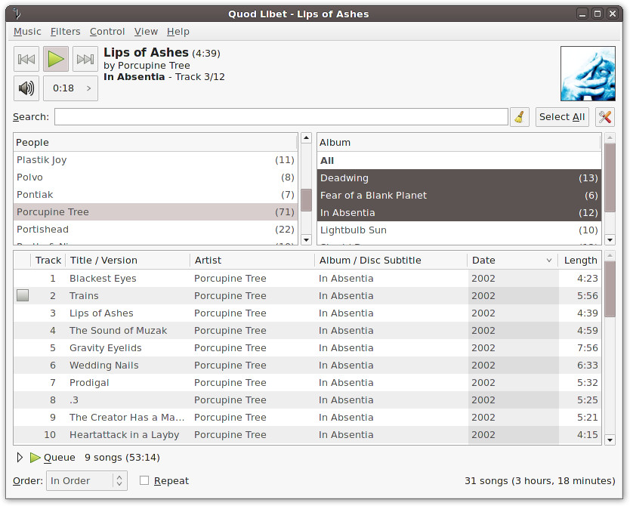
Task: Click the Queue label
Action: [x=60, y=458]
